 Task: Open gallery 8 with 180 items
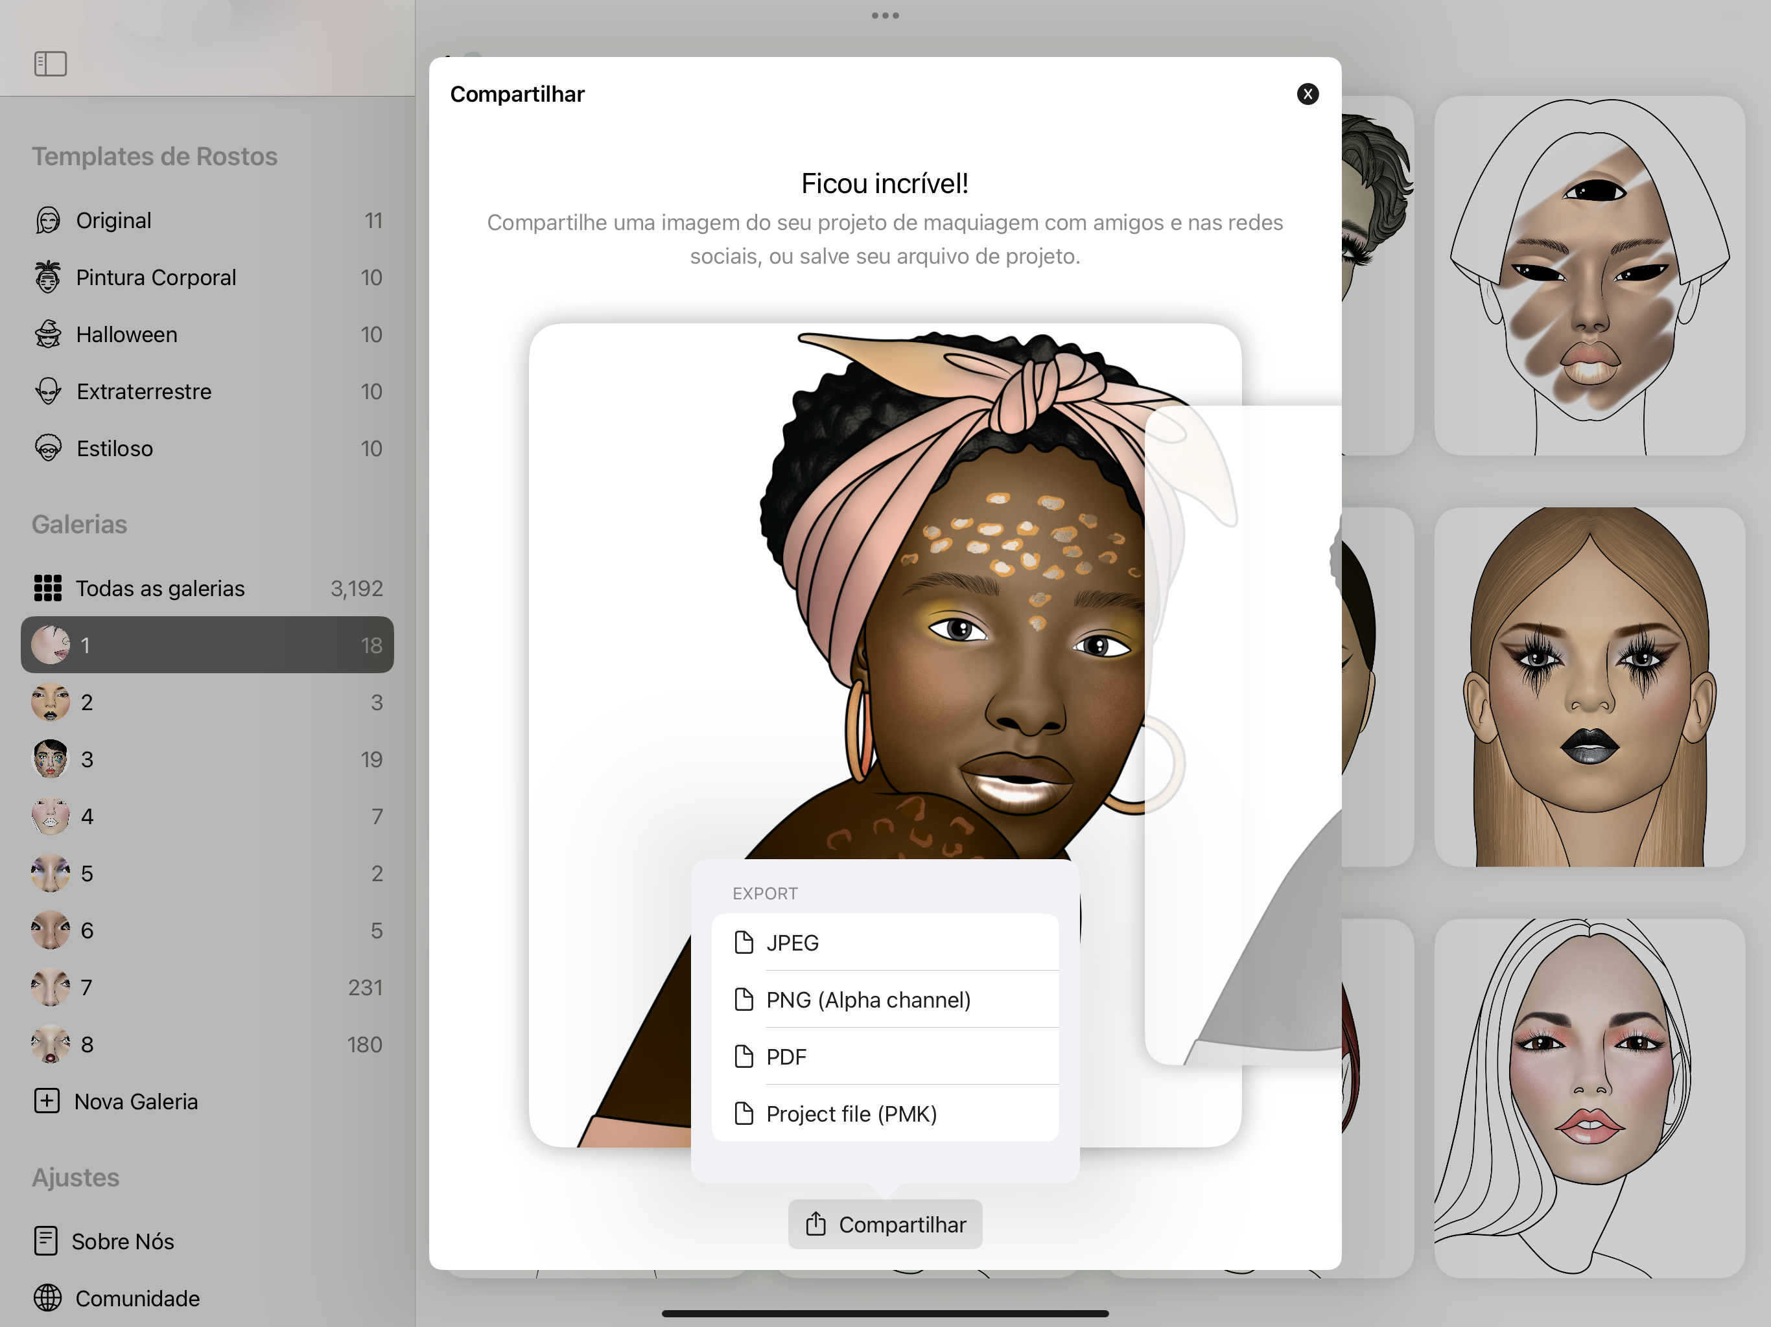tap(207, 1044)
